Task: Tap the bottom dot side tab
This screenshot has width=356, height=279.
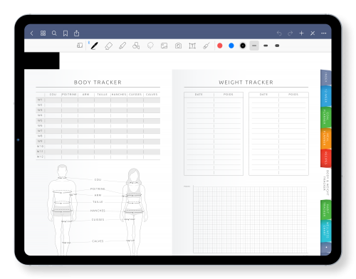Action: (x=326, y=248)
